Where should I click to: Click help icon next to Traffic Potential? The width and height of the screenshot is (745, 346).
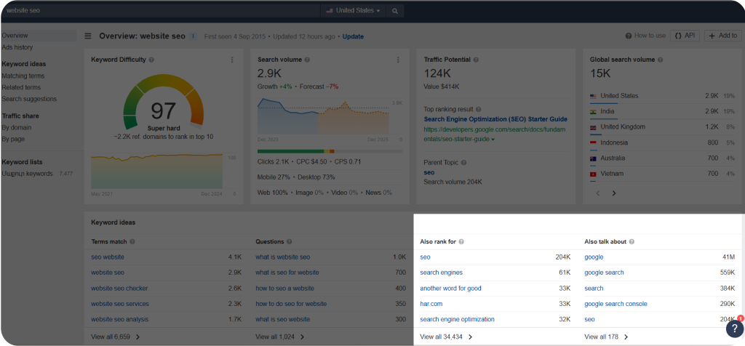tap(476, 60)
